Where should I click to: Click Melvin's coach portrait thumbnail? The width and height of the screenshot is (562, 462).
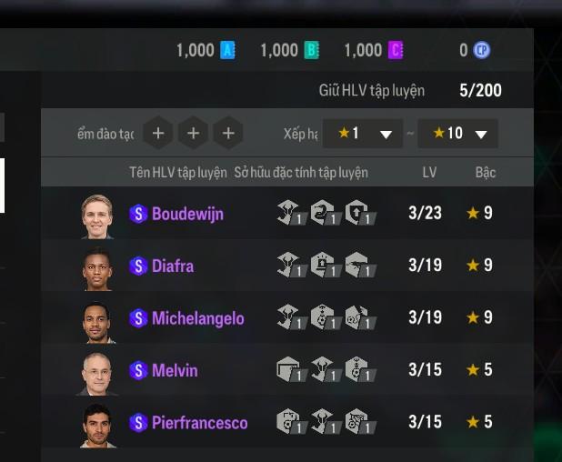(x=96, y=374)
